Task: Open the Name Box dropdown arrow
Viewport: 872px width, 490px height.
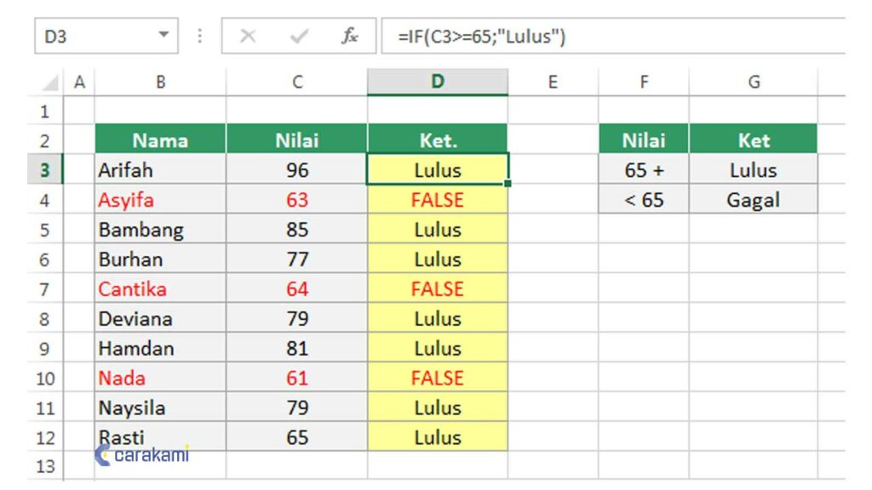Action: (x=165, y=36)
